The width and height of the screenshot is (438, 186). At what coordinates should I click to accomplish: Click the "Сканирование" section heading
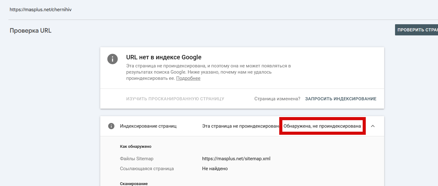(x=134, y=184)
